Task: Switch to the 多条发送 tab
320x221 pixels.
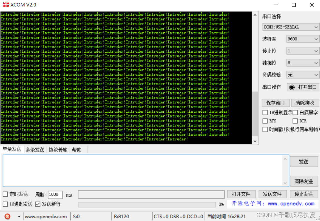Action: point(35,150)
